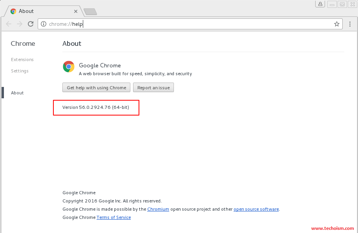Open Extensions in the sidebar
The image size is (358, 233).
[22, 60]
